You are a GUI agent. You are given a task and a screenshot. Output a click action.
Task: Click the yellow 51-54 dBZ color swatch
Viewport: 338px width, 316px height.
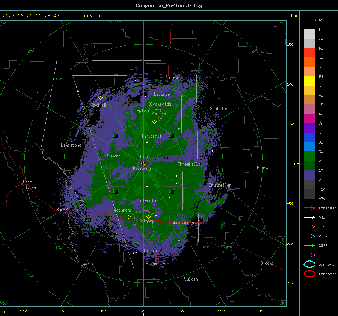(x=309, y=81)
